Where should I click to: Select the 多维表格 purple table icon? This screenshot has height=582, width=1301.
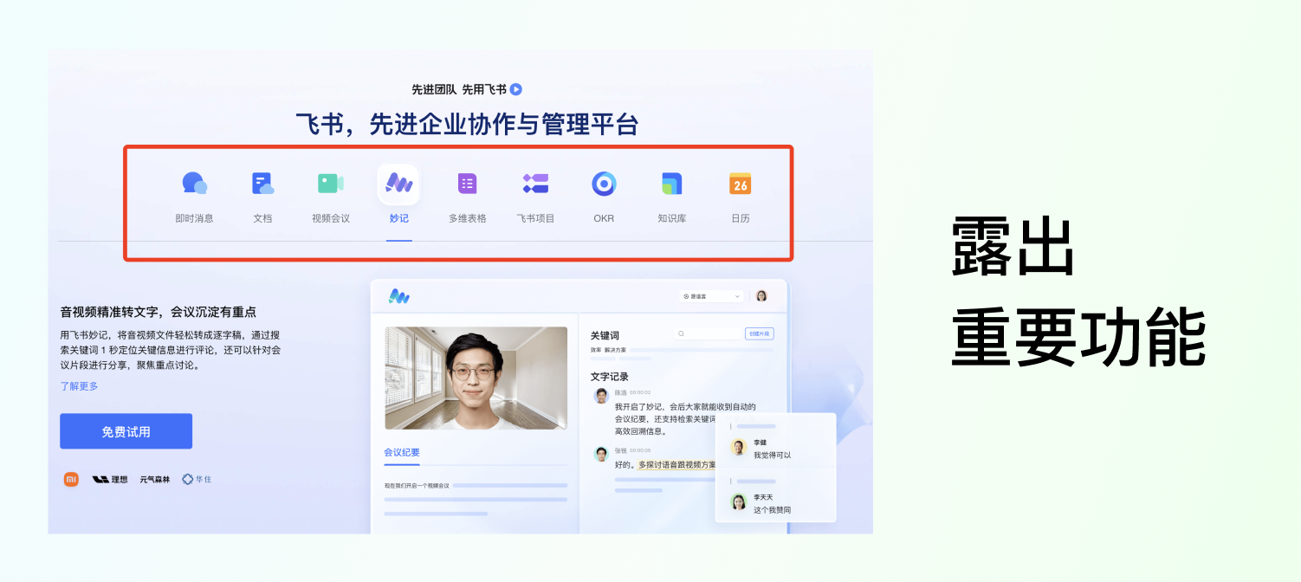(x=467, y=183)
